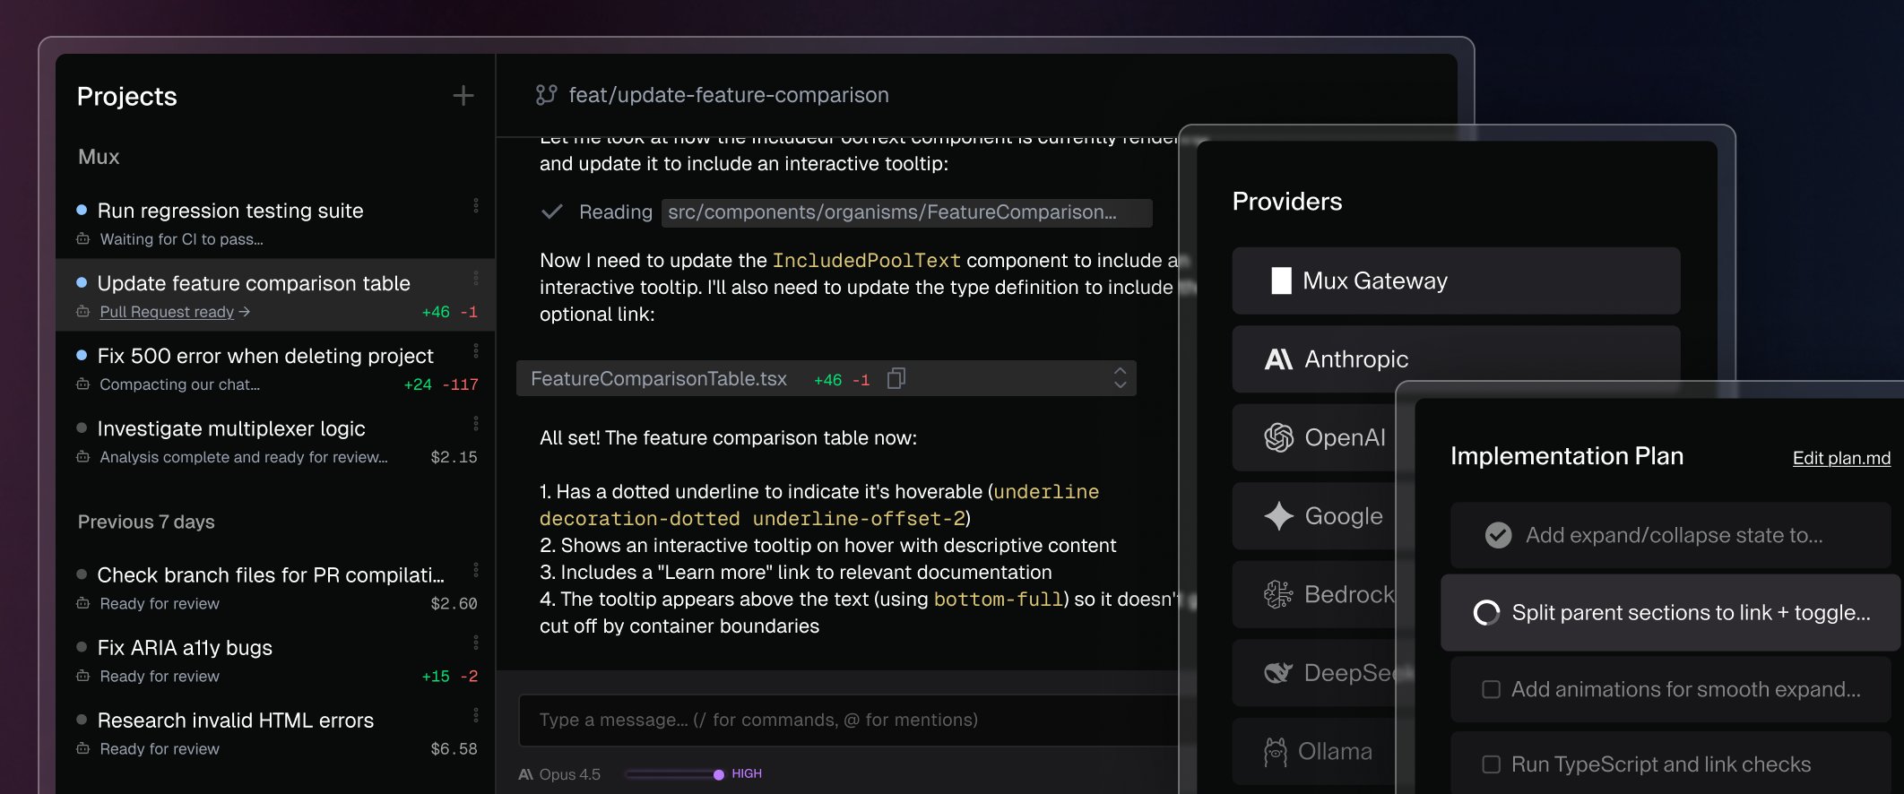Click the Anthropic logo in Providers
Screen dimensions: 1904x794
tap(1278, 359)
